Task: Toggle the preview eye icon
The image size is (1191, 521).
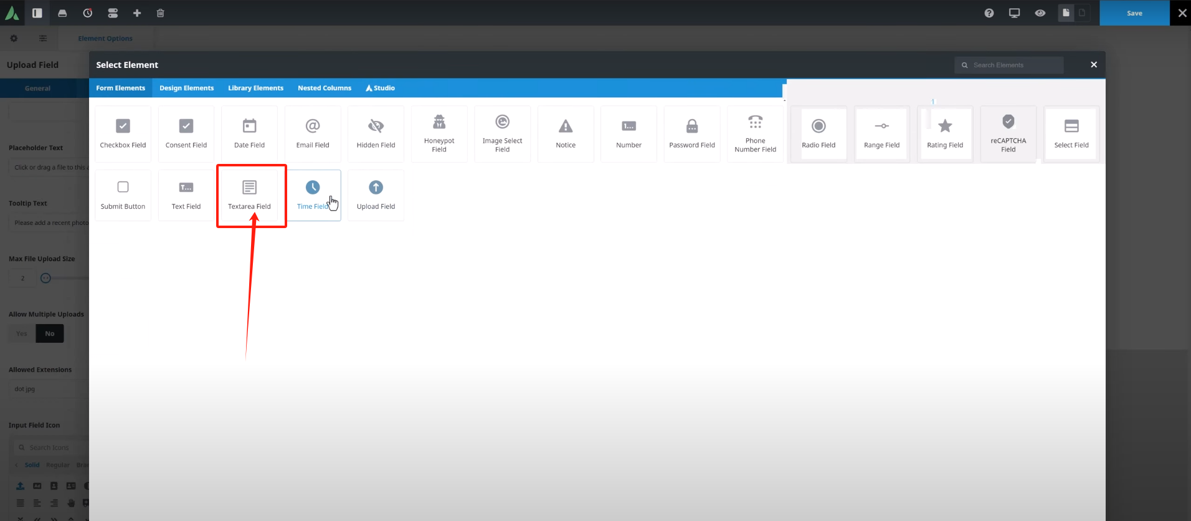Action: [x=1040, y=13]
